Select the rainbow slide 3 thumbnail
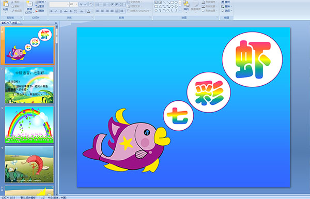Screen dimensions: 310x199 click(29, 125)
